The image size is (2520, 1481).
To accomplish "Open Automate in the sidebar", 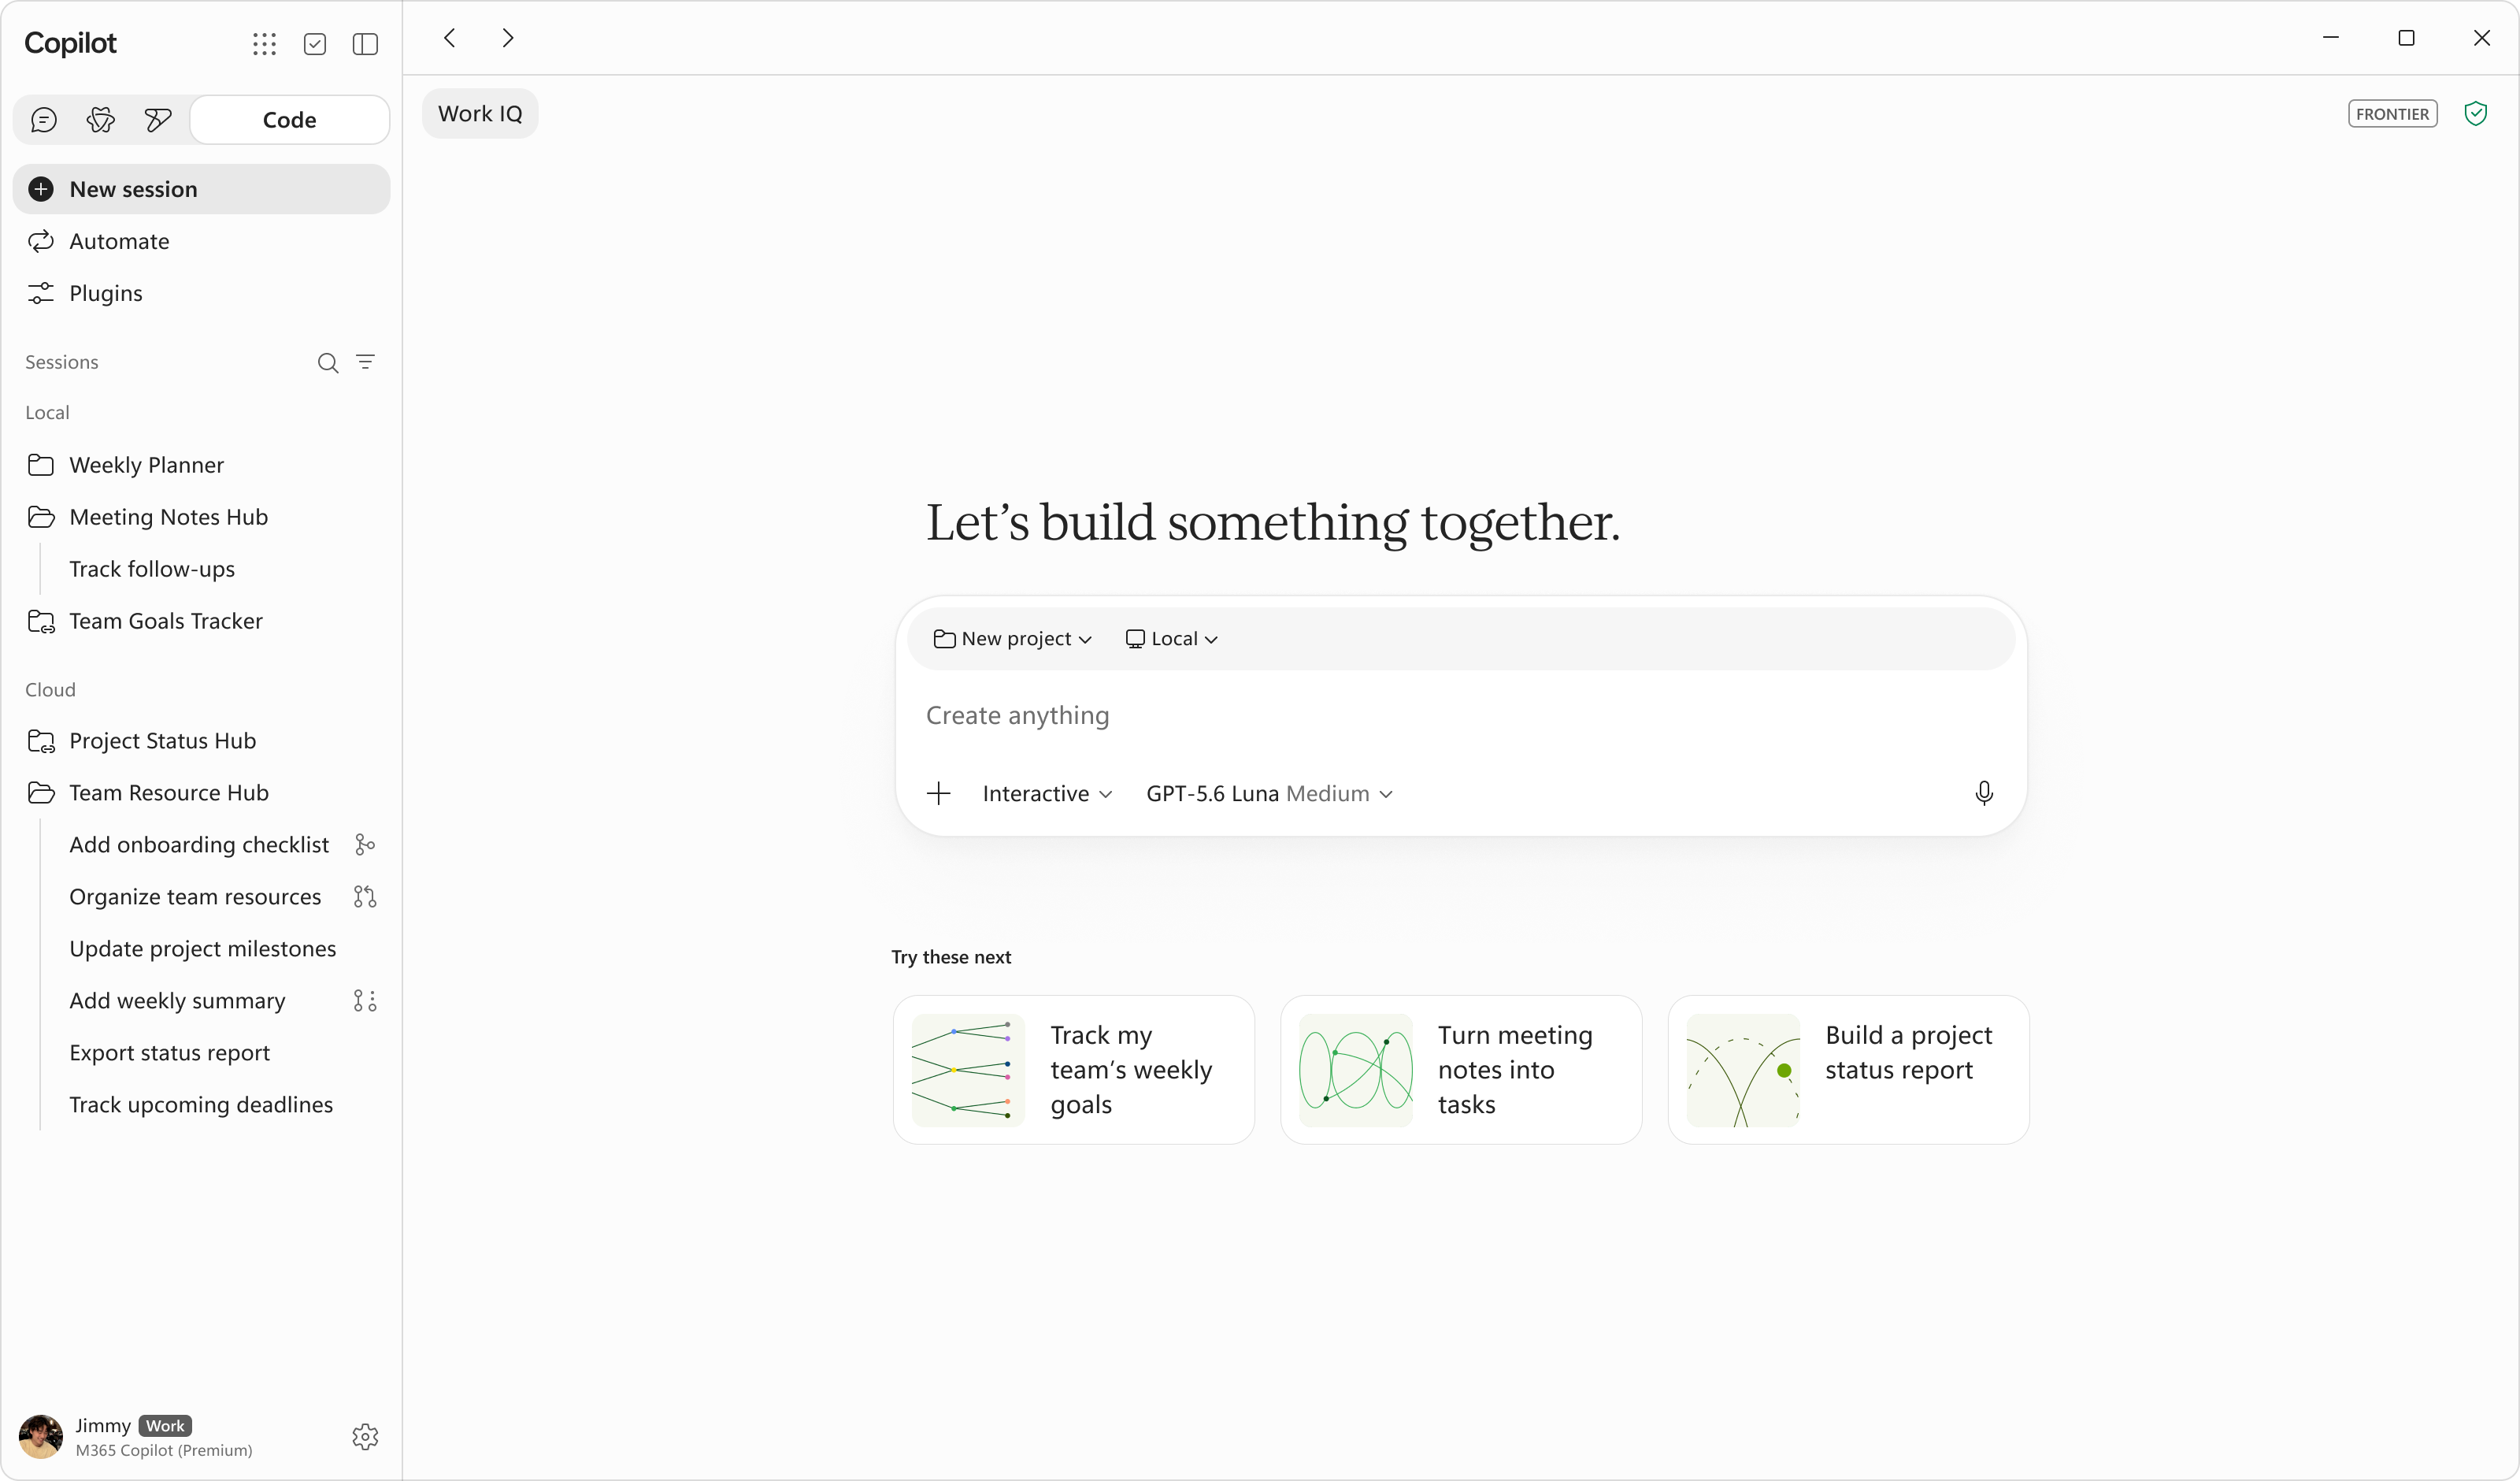I will click(x=201, y=241).
